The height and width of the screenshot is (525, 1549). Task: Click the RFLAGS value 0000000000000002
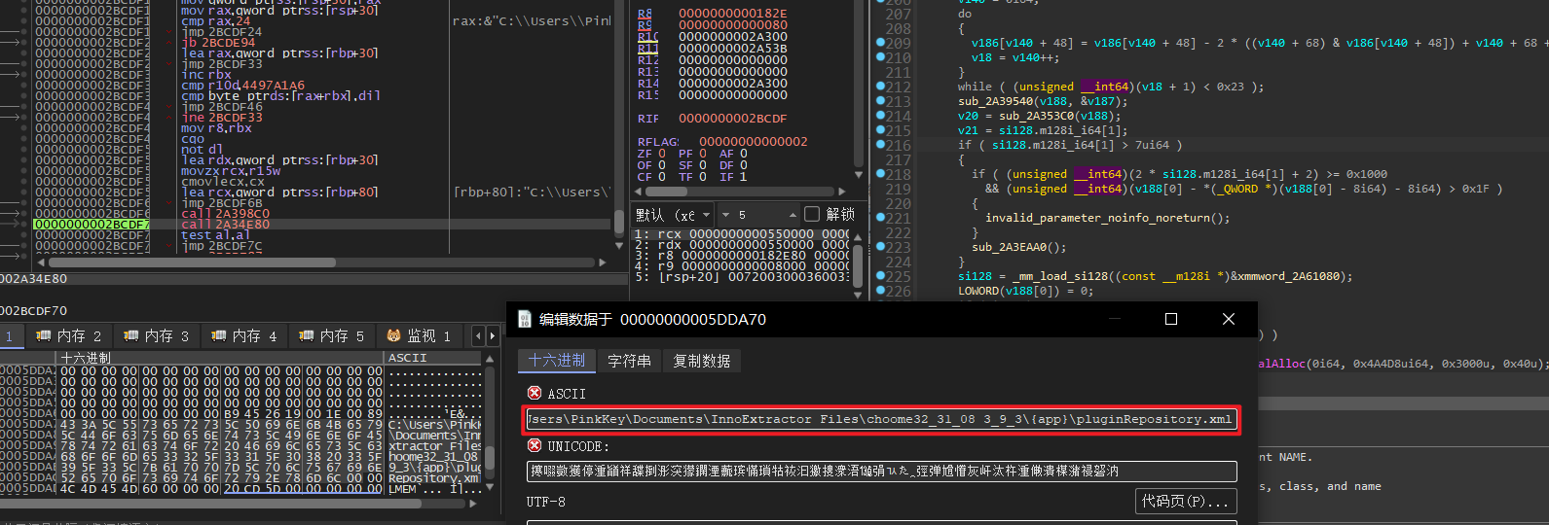[x=754, y=141]
